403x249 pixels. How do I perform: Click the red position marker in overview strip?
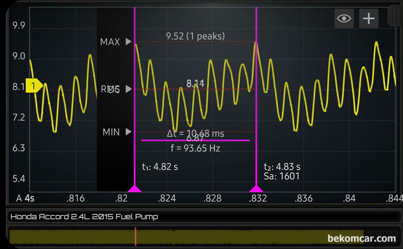pos(135,236)
